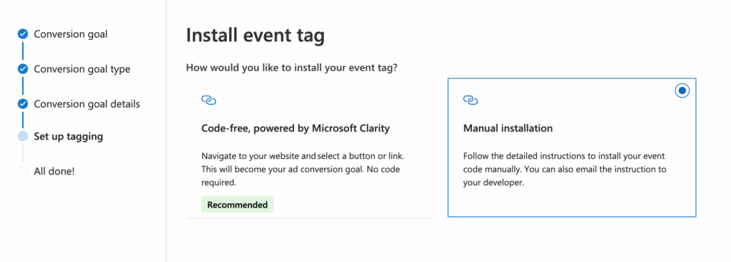
Task: Click the All done! empty step circle
Action: coord(23,171)
